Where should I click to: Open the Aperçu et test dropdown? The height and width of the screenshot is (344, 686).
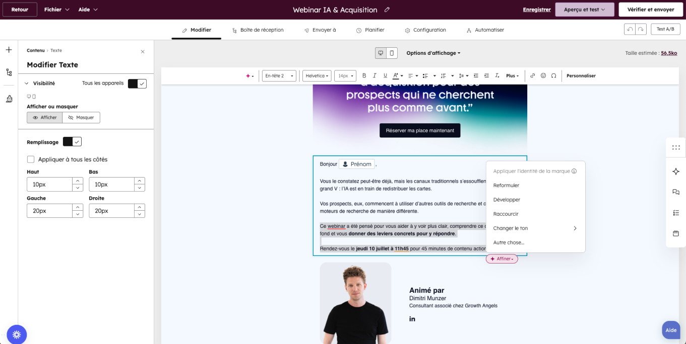(584, 9)
